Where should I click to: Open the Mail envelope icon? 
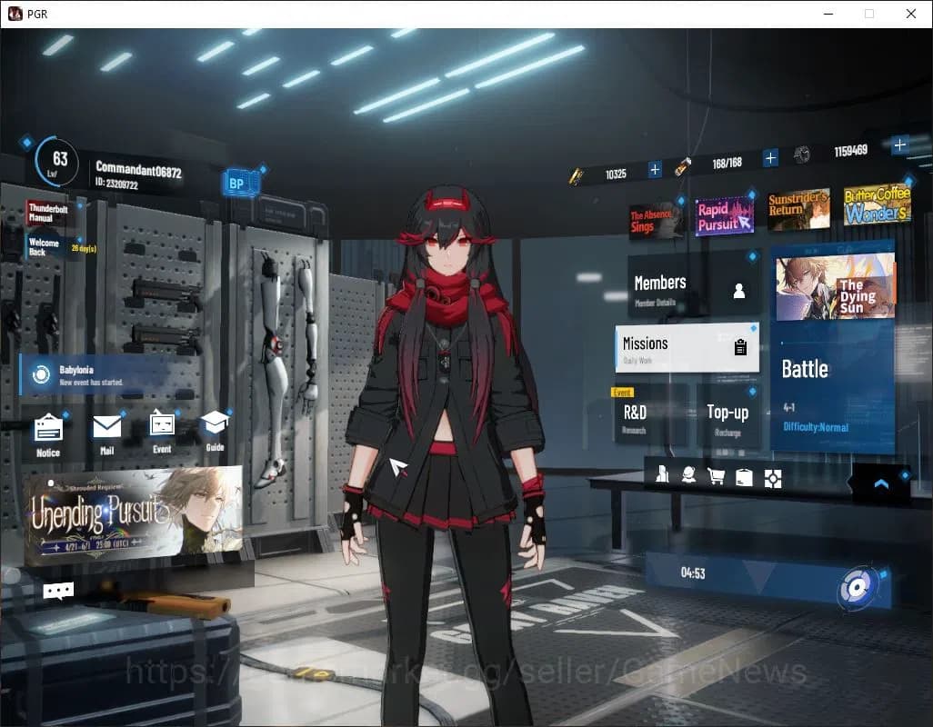pyautogui.click(x=107, y=427)
